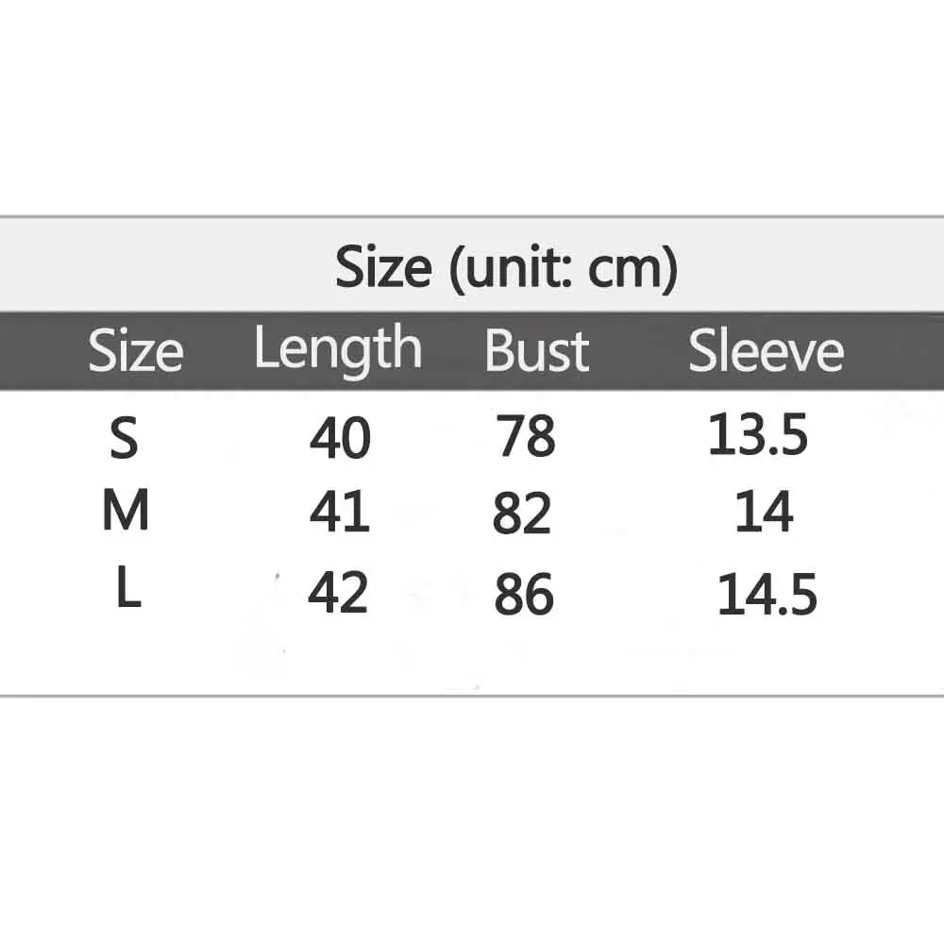Click the gray line below the size table
944x944 pixels.
click(x=472, y=696)
